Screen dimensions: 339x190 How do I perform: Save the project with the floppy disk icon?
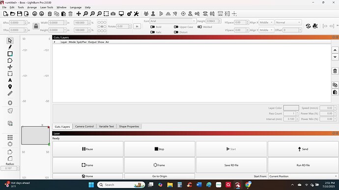click(x=20, y=14)
